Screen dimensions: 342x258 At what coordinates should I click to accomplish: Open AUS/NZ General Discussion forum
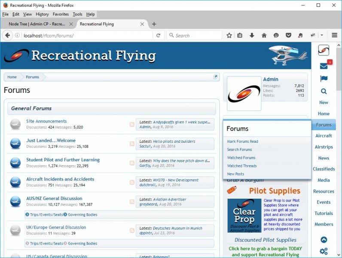(x=54, y=198)
